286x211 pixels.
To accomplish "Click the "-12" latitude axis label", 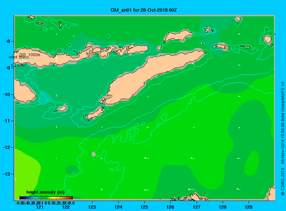I will pos(7,147).
